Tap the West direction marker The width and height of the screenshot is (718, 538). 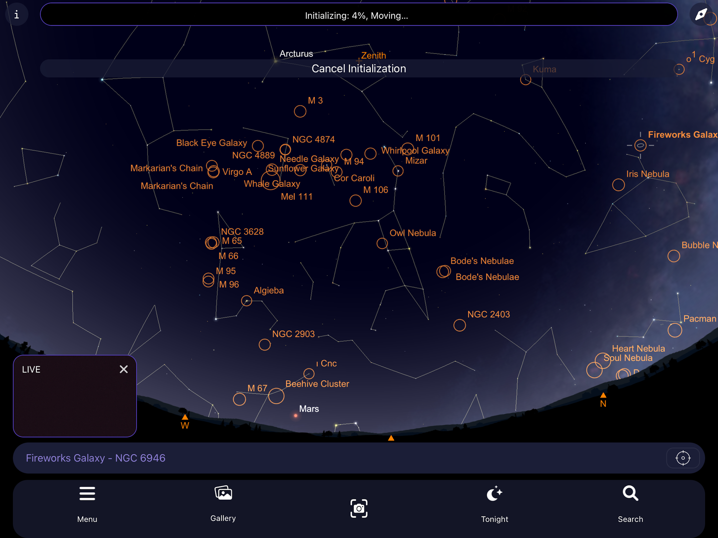pyautogui.click(x=185, y=422)
